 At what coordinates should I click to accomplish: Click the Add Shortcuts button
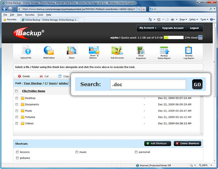click(x=158, y=144)
